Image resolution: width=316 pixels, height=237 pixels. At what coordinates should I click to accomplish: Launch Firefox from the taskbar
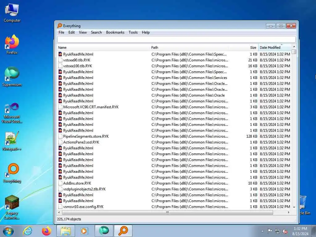46,231
